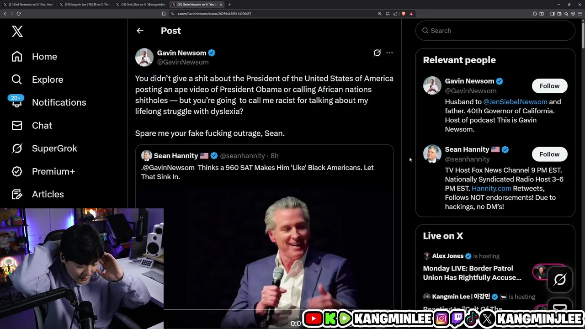Image resolution: width=585 pixels, height=329 pixels.
Task: Follow Gavin Newsom in Relevant people
Action: [549, 86]
